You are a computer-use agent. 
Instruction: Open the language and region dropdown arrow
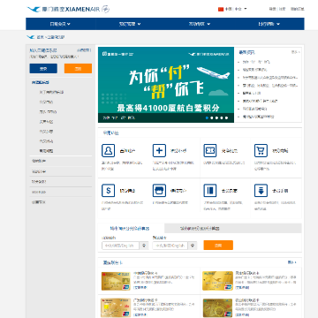[246, 9]
